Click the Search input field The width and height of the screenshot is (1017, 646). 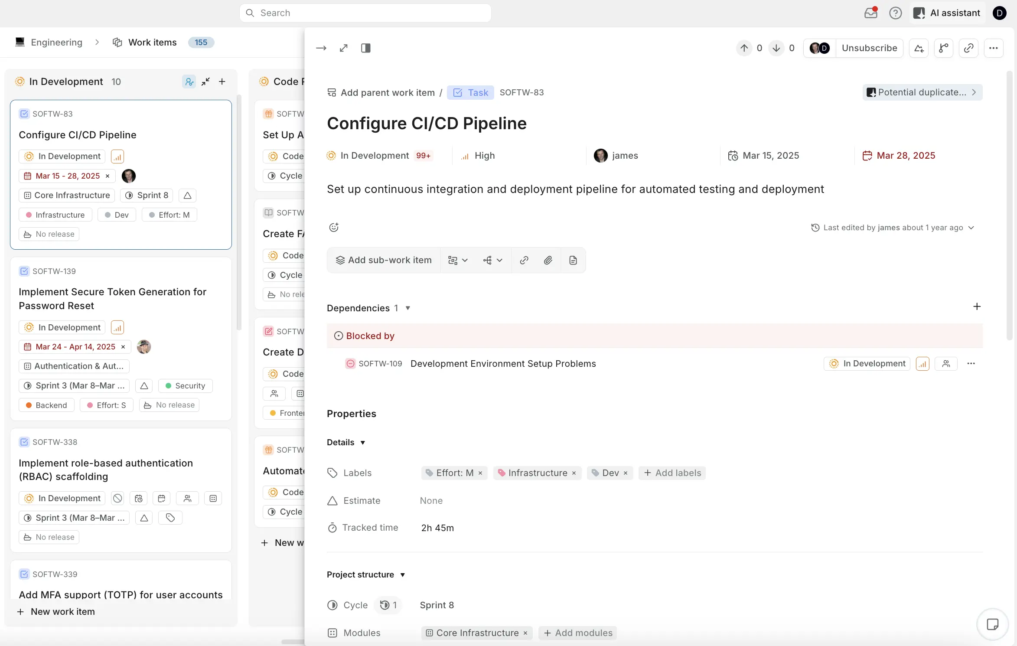click(x=365, y=13)
